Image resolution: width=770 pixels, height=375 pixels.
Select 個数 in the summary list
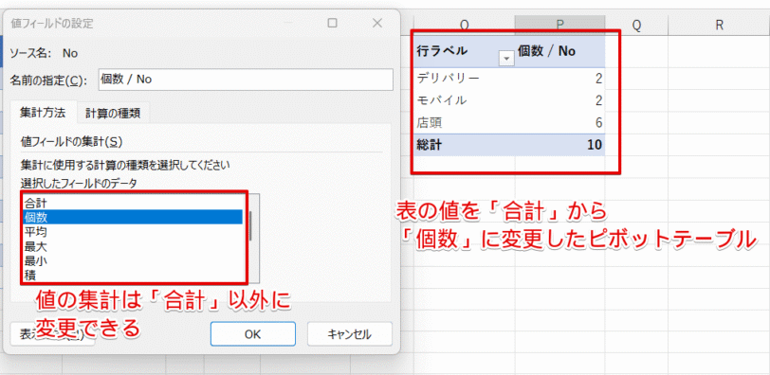133,217
